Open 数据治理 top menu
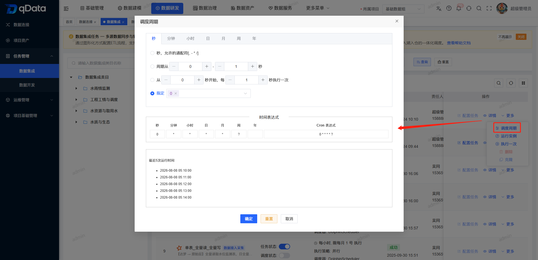538x260 pixels. (x=205, y=8)
